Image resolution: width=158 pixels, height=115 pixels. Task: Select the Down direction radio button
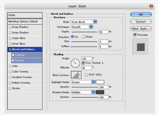[83, 37]
